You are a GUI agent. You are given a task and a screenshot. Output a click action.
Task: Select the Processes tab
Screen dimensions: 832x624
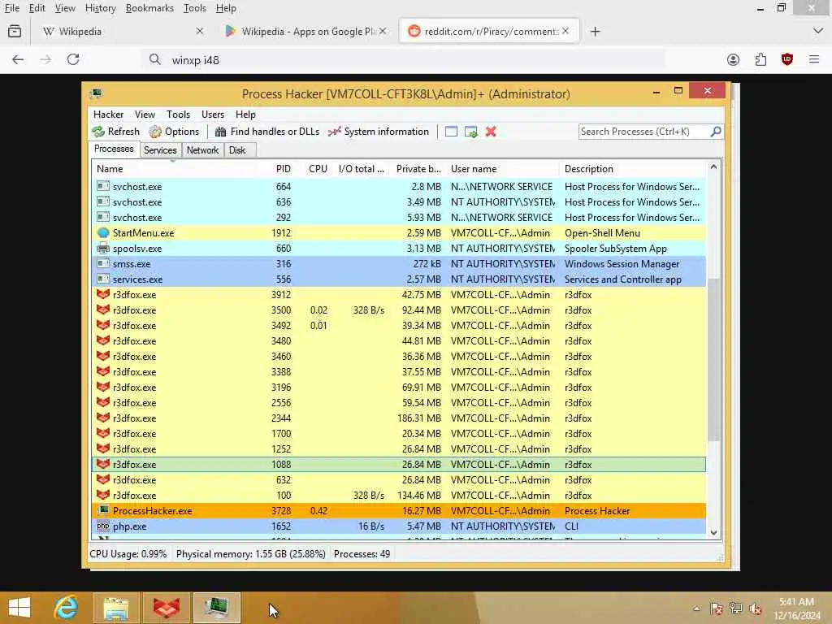(x=114, y=149)
